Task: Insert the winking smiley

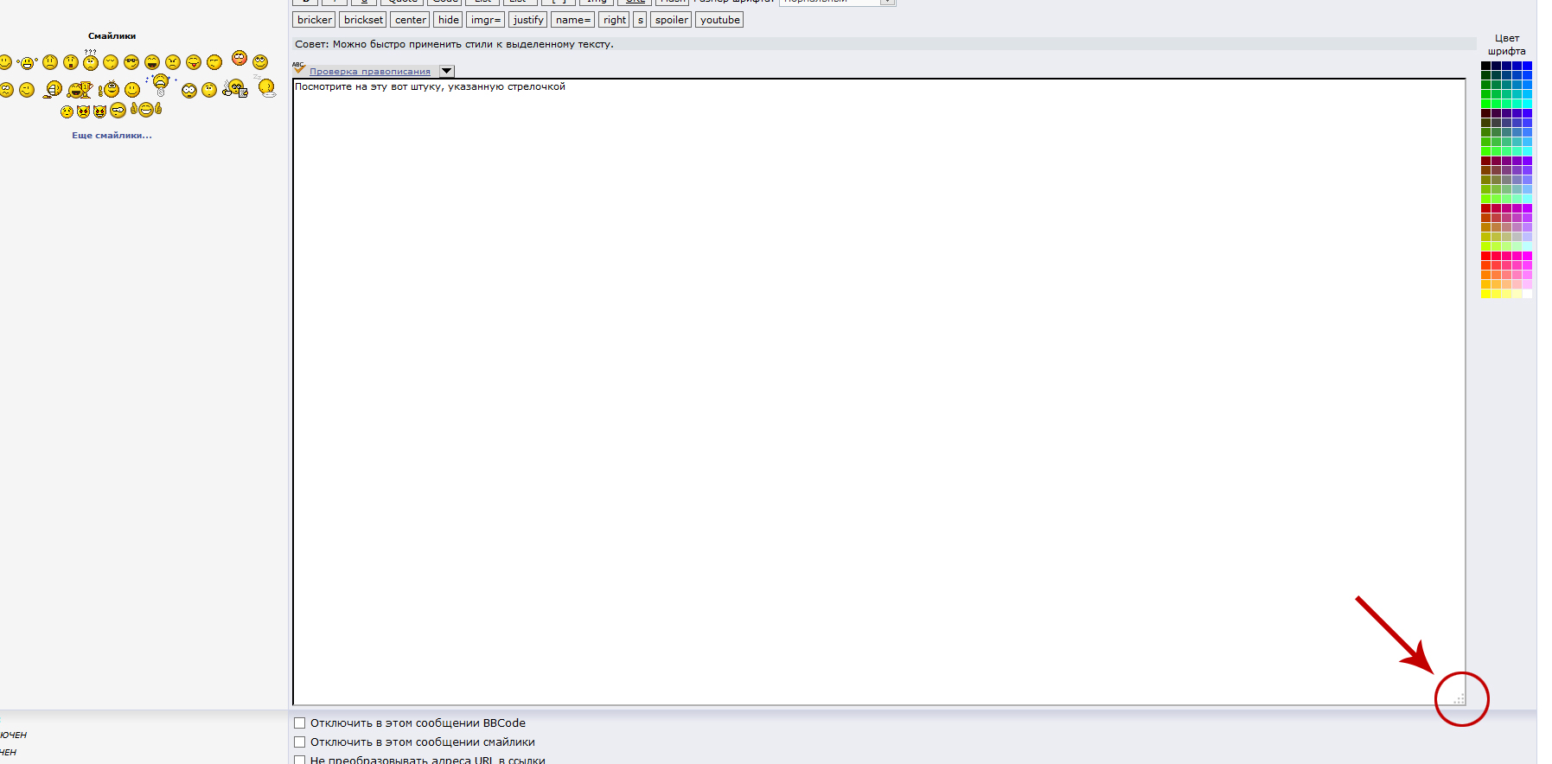Action: 27,90
